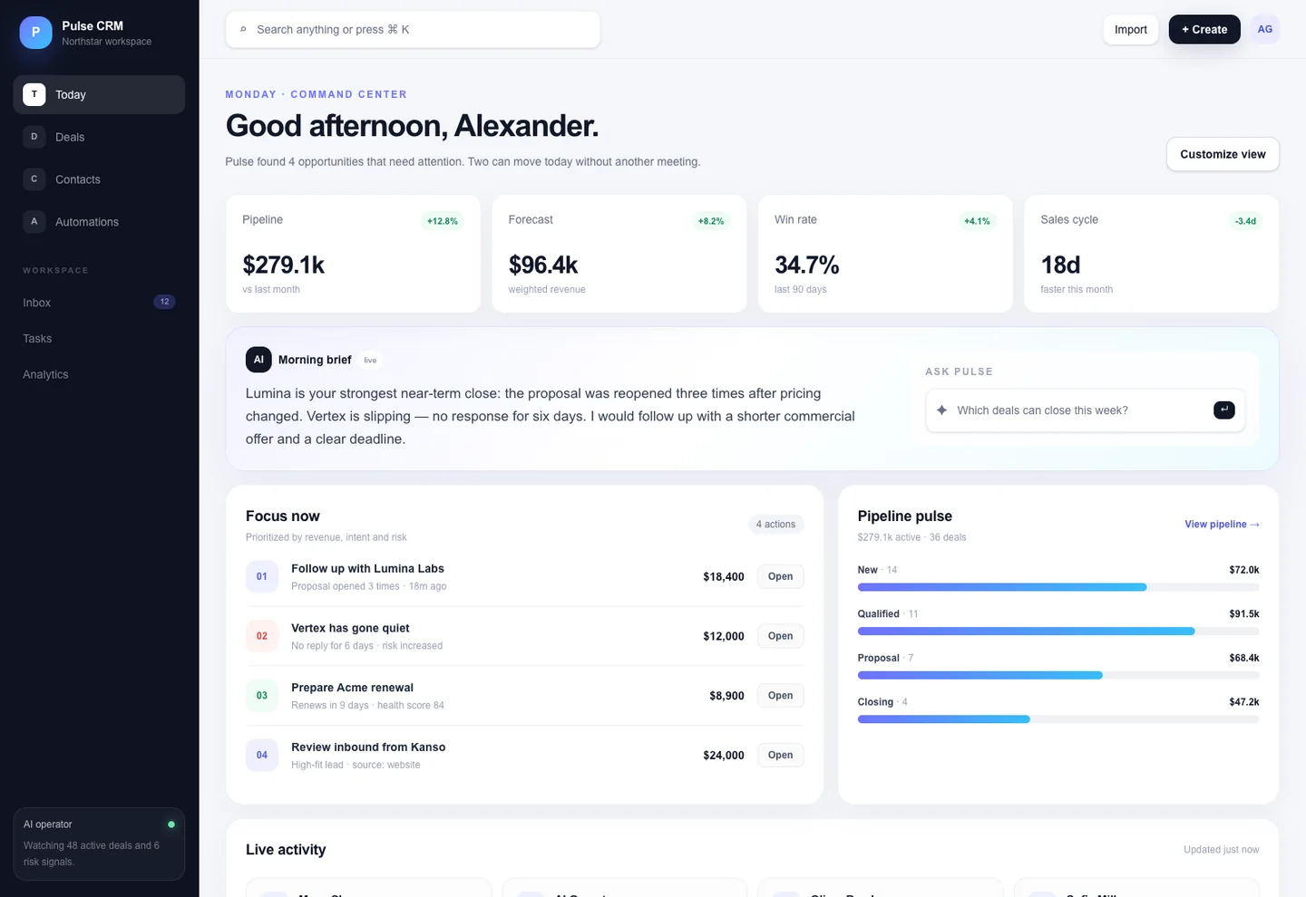Click the Ask Pulse question input
The width and height of the screenshot is (1306, 897).
1085,410
